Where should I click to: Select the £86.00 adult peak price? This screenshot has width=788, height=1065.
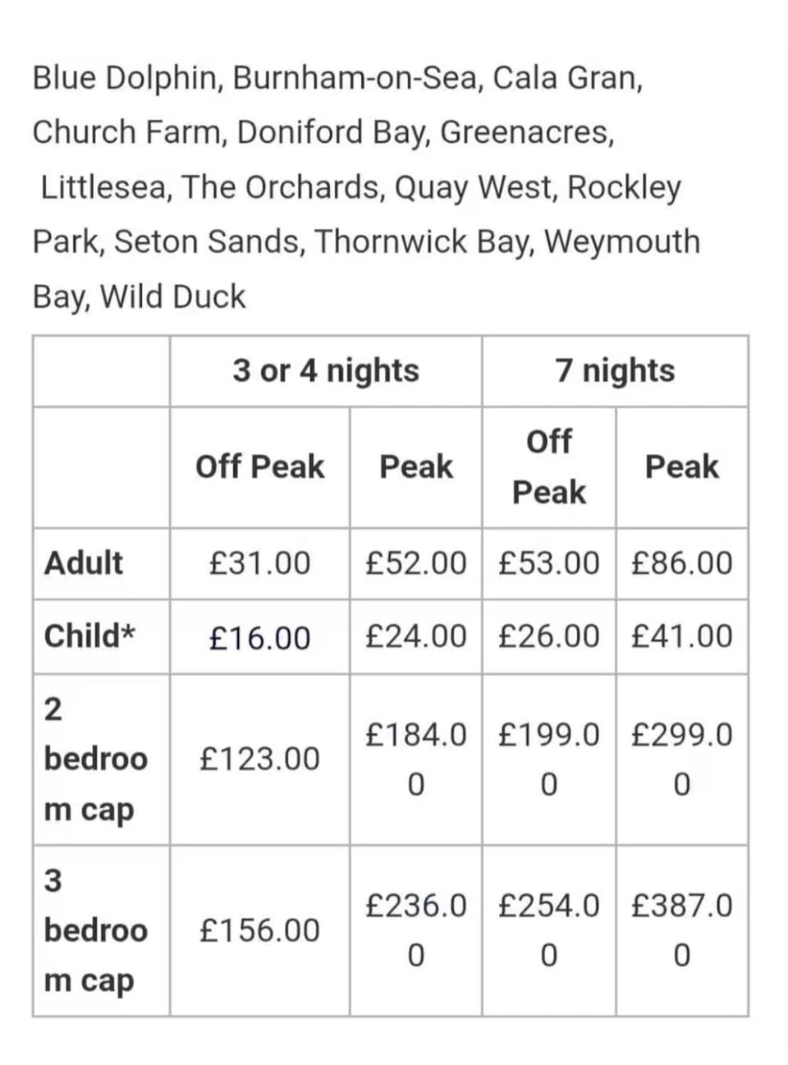[x=681, y=563]
